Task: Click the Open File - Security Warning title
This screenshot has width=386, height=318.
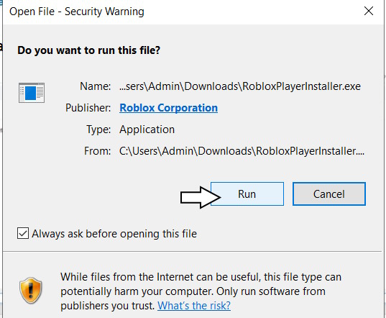Action: [77, 12]
